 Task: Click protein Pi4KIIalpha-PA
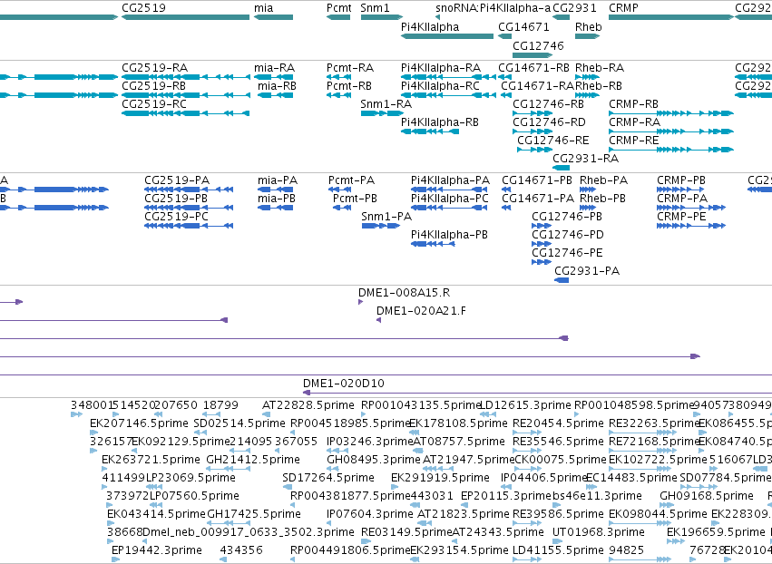coord(450,190)
